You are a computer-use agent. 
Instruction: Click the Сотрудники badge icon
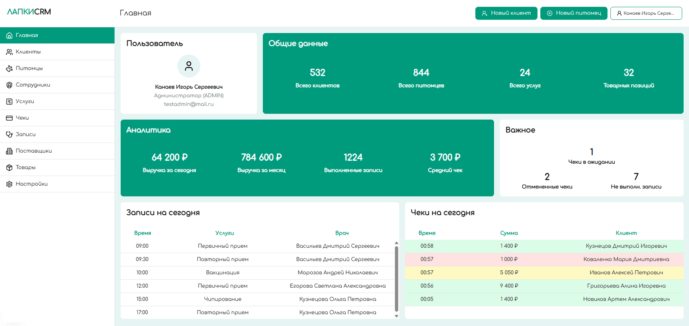pyautogui.click(x=9, y=85)
